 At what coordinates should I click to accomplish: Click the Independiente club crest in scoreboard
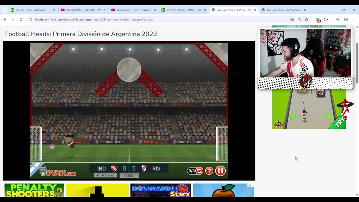tap(114, 168)
